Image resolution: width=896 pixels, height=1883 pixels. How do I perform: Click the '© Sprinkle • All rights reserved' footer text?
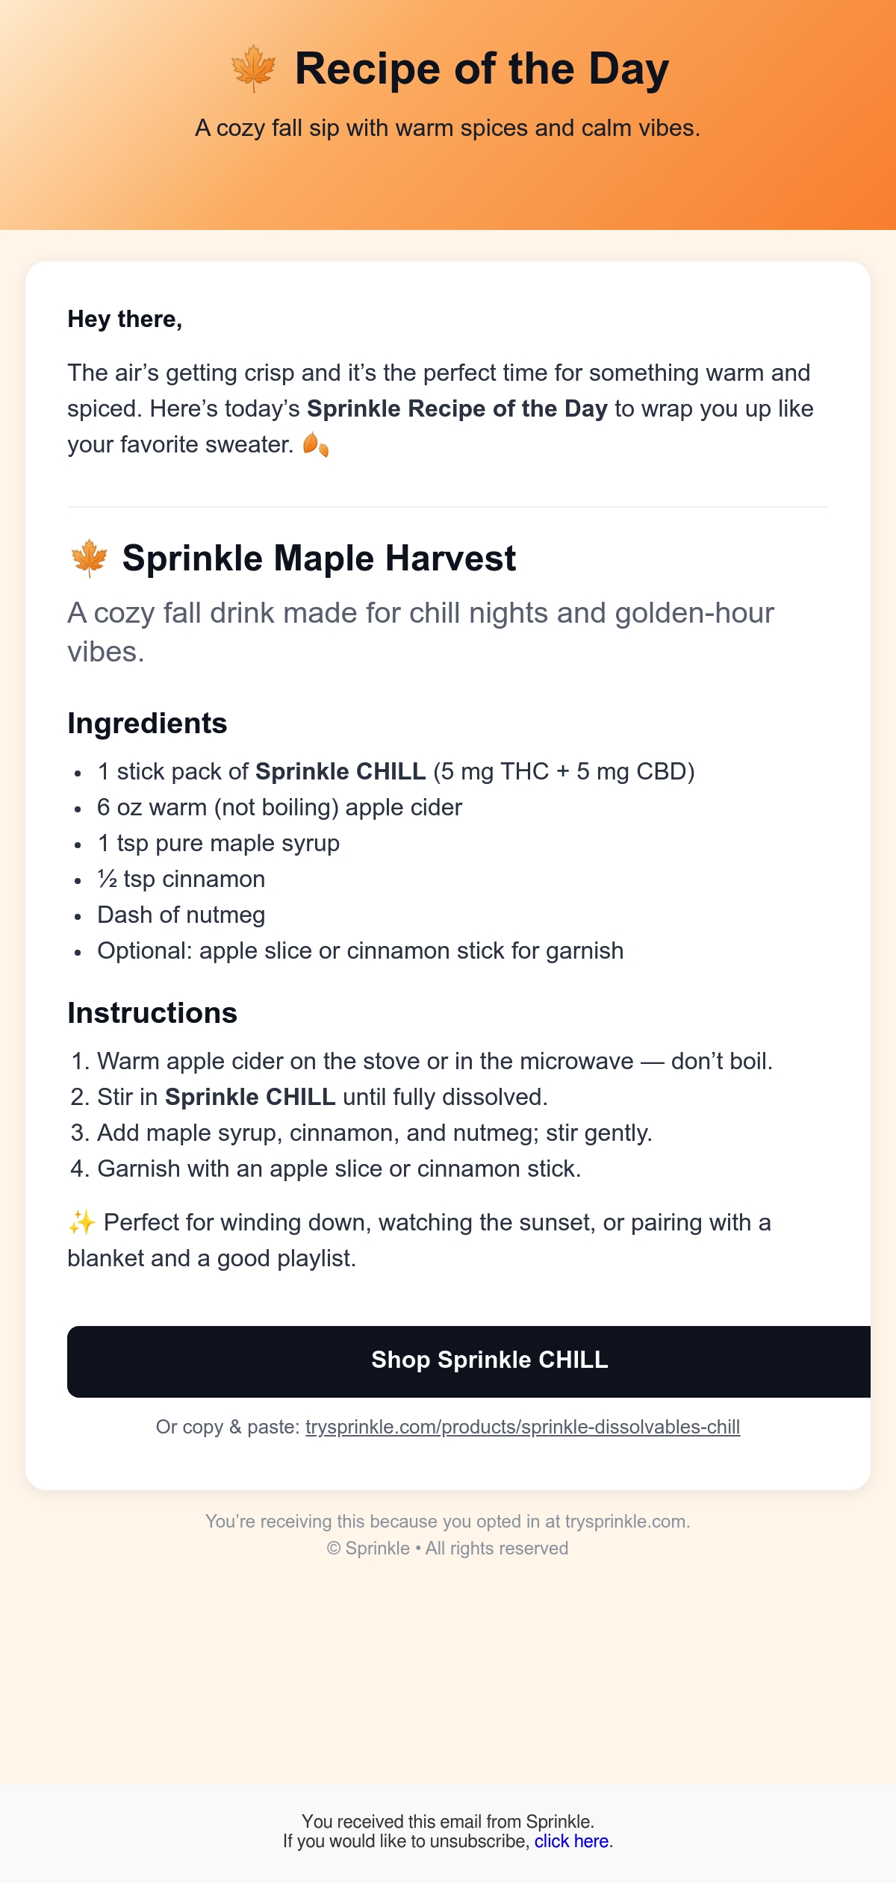(447, 1549)
